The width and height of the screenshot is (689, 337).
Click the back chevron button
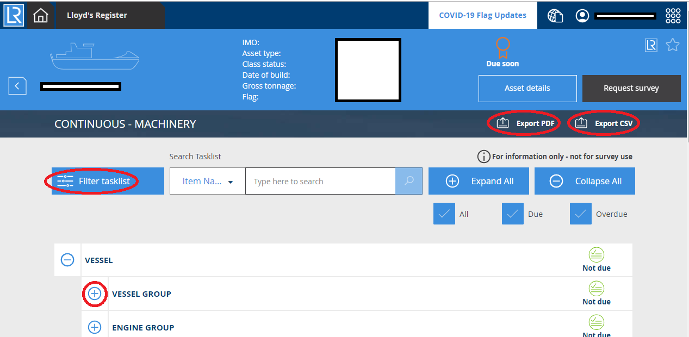[x=17, y=86]
